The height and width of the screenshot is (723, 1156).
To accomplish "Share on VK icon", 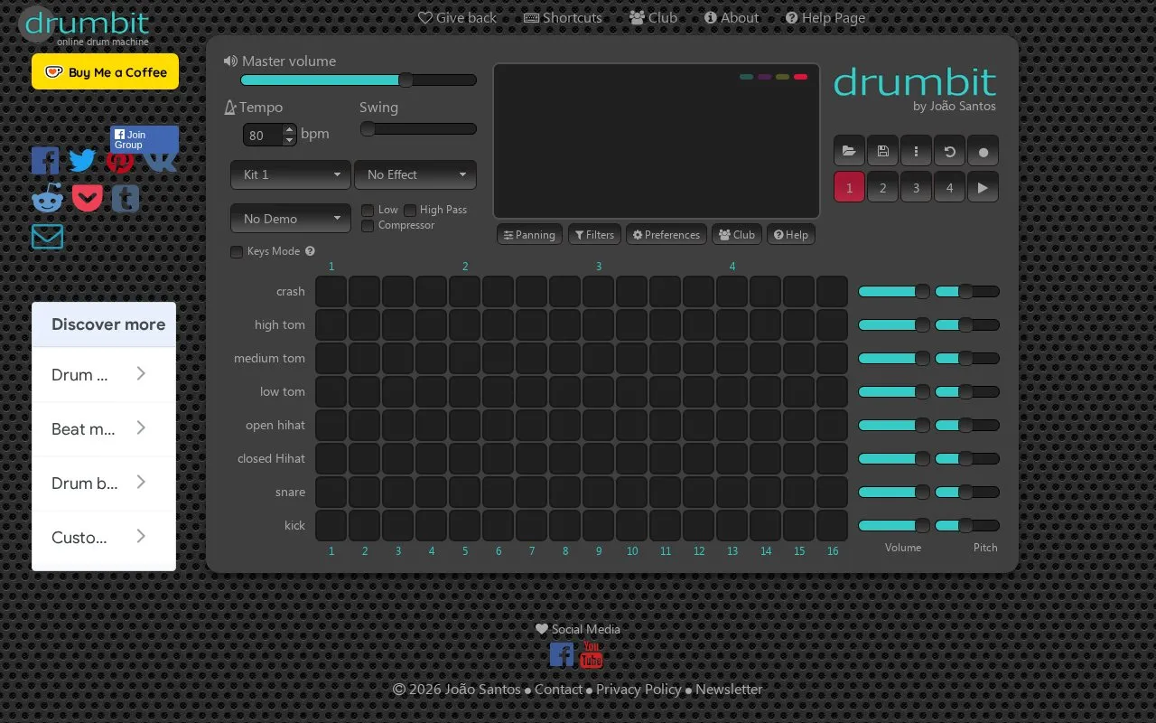I will pos(161,161).
